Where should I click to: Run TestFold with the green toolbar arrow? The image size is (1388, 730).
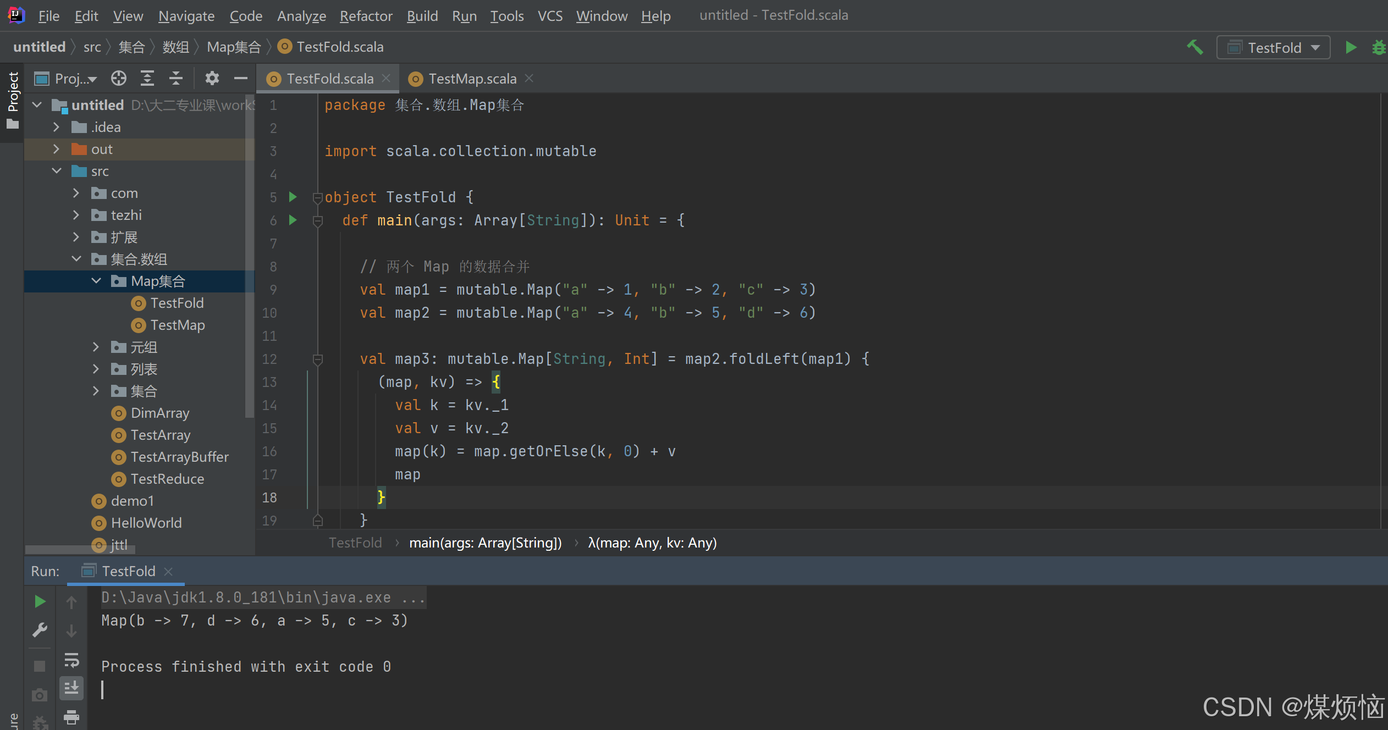point(1351,47)
